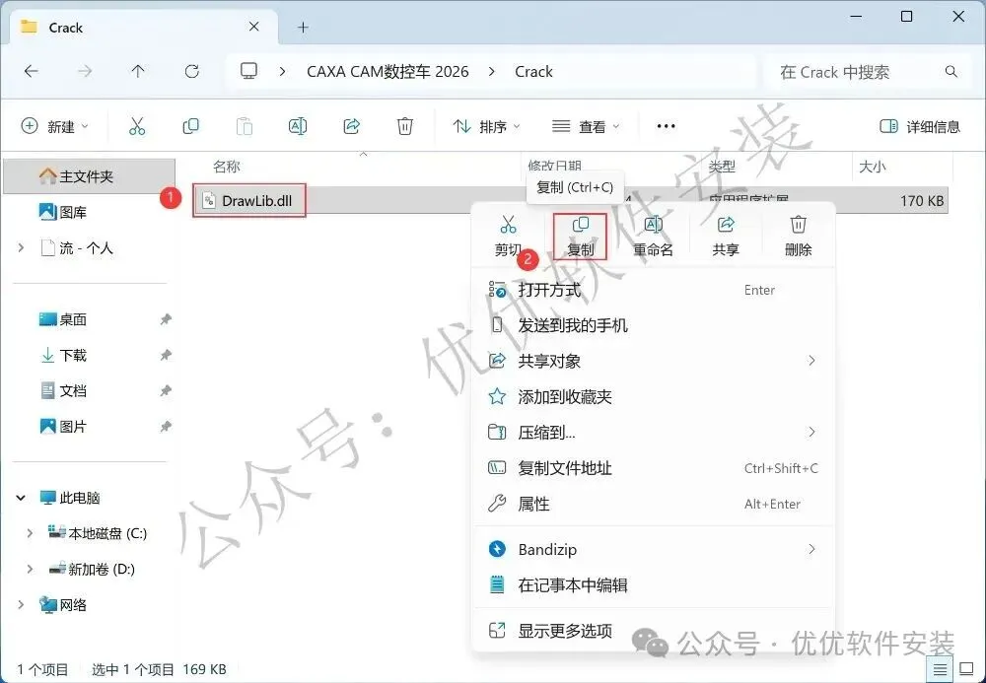
Task: Open the See more (three dots) toolbar menu
Action: pos(666,126)
